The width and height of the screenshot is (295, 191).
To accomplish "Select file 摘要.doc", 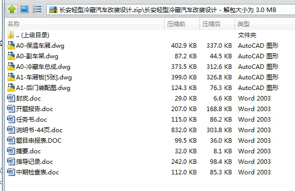I will point(28,151).
